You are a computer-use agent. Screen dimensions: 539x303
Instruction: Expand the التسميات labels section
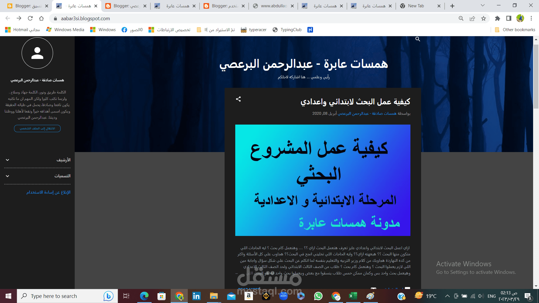point(37,176)
